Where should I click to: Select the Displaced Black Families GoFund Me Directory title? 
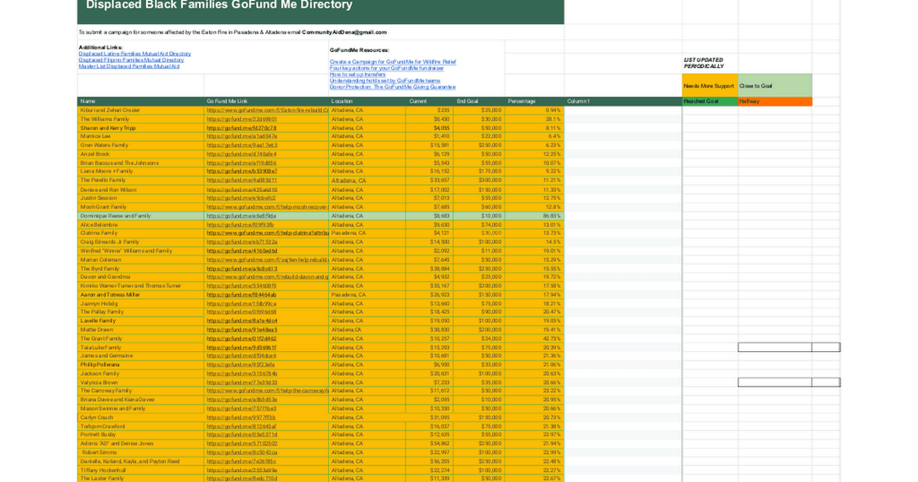tap(219, 5)
